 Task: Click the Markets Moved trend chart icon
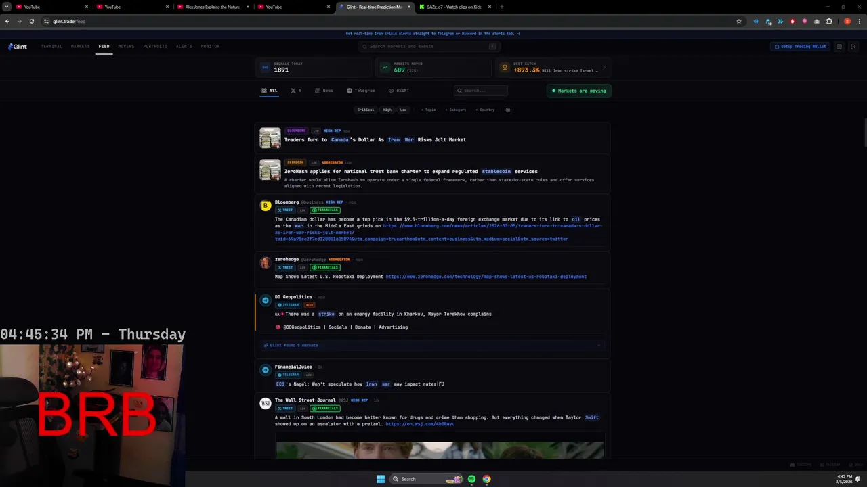pos(385,67)
